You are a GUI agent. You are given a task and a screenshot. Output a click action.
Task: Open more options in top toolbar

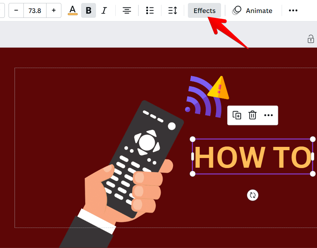293,10
